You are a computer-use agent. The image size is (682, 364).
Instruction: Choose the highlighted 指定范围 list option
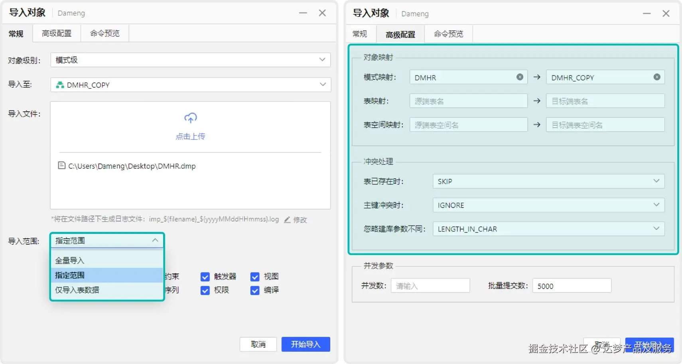(x=107, y=275)
